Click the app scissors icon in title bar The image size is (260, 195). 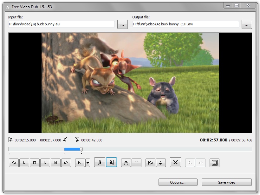point(7,7)
